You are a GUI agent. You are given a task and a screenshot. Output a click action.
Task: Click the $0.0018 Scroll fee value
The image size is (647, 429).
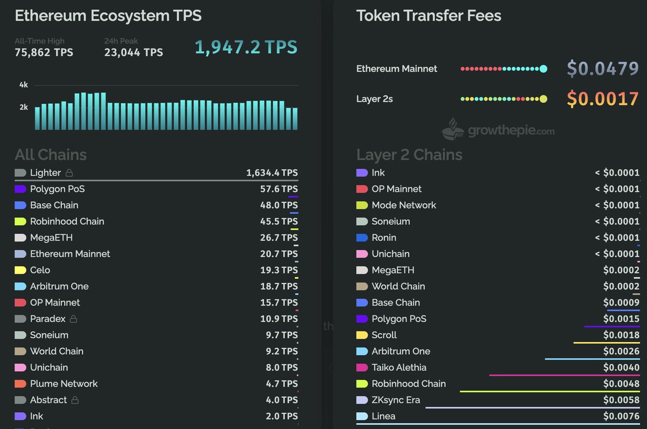[x=621, y=335]
